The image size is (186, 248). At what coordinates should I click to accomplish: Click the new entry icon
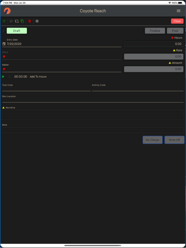pyautogui.click(x=17, y=21)
